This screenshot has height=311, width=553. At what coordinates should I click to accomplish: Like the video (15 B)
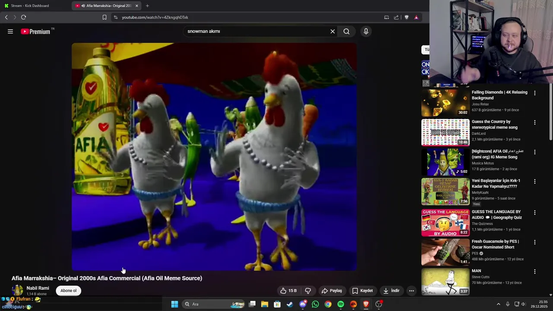(288, 291)
